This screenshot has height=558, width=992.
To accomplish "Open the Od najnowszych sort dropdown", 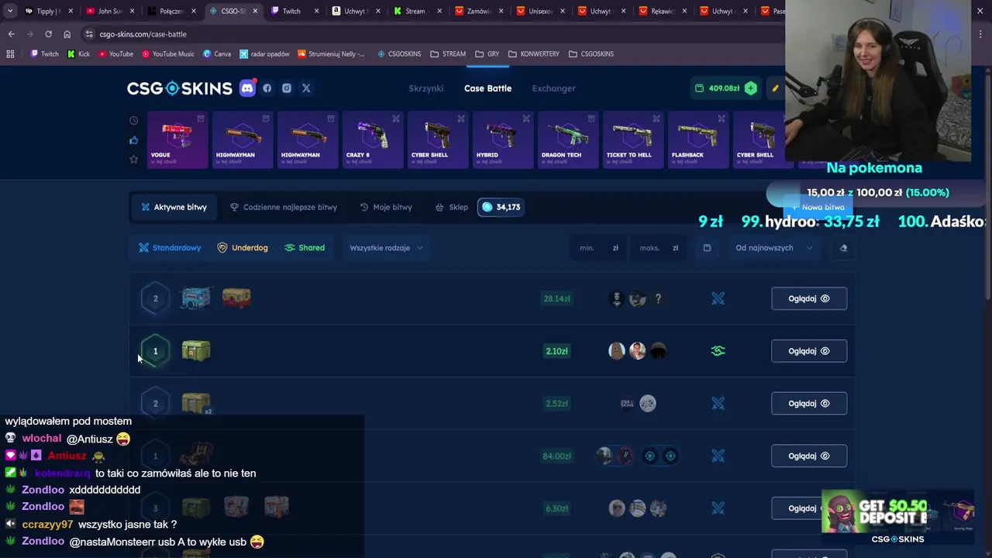I will click(773, 248).
